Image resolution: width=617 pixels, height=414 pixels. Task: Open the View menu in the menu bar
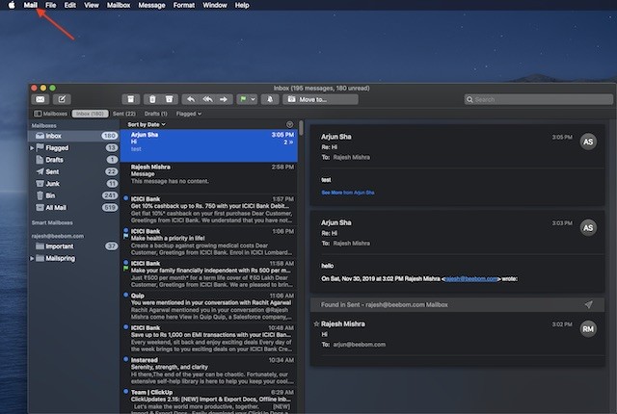point(92,5)
